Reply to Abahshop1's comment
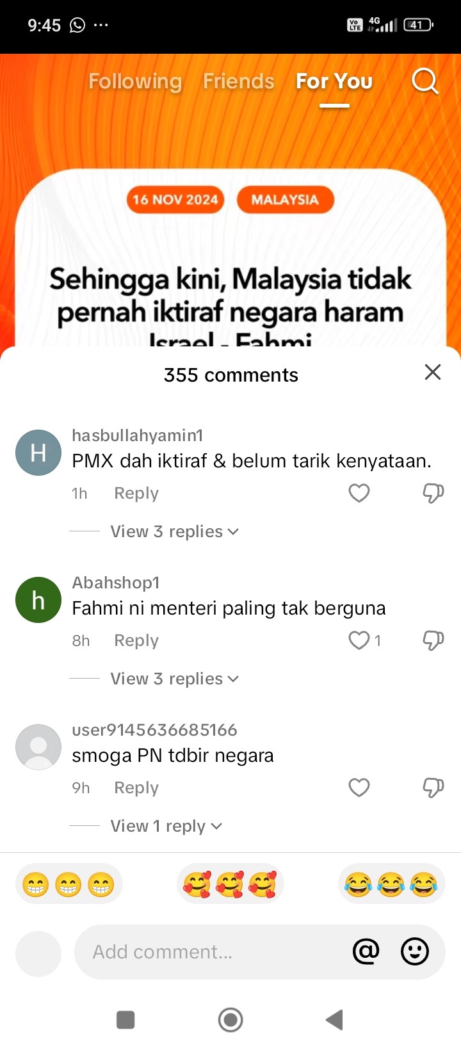Screen dimensions: 461x1050 [x=136, y=641]
